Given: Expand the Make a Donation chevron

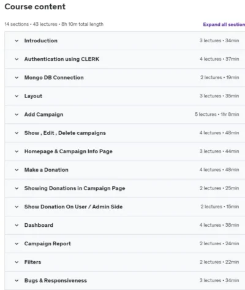Looking at the screenshot, I should point(17,170).
